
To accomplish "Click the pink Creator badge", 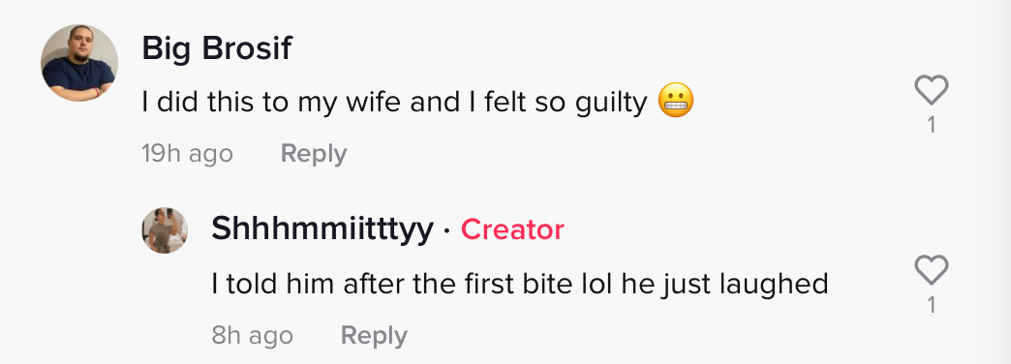I will pyautogui.click(x=512, y=229).
